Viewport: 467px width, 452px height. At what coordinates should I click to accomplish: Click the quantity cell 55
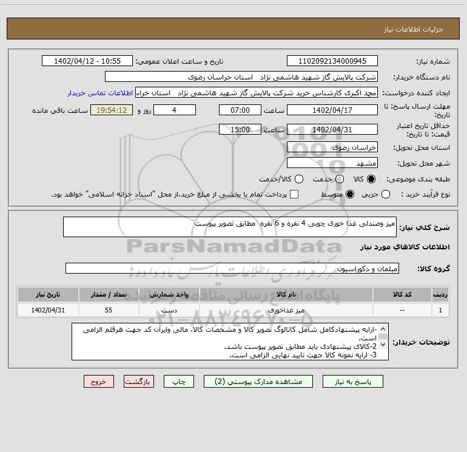click(109, 310)
